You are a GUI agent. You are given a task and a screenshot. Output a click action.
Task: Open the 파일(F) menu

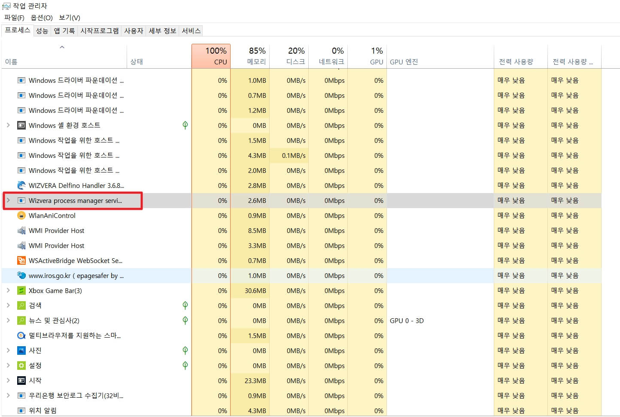point(14,18)
